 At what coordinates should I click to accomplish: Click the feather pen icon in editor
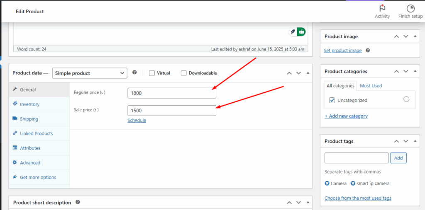[293, 31]
